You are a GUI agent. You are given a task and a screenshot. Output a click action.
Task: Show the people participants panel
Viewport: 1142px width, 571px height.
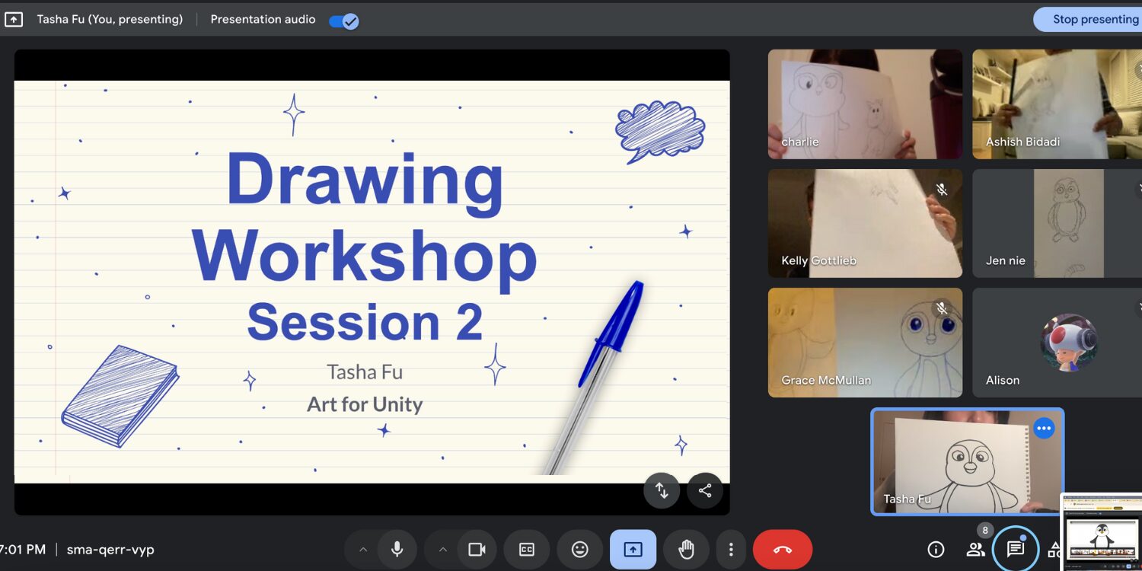pos(975,550)
